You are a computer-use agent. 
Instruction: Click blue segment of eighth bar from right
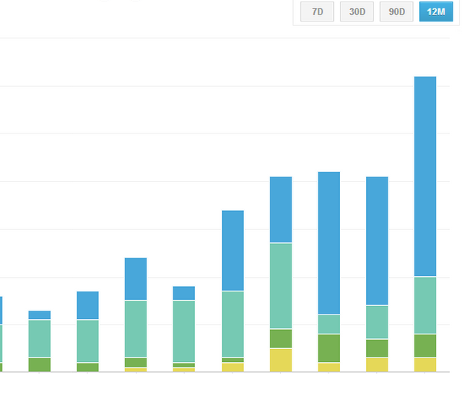pyautogui.click(x=87, y=305)
